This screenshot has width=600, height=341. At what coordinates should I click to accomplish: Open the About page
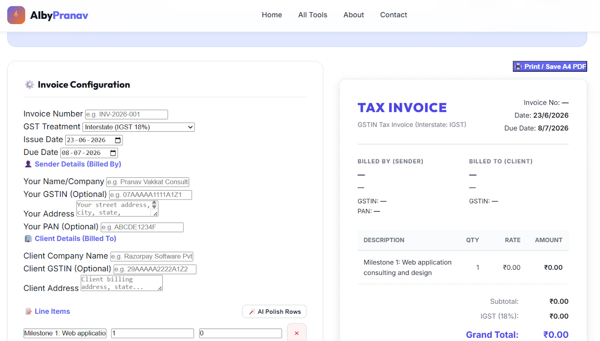click(354, 15)
